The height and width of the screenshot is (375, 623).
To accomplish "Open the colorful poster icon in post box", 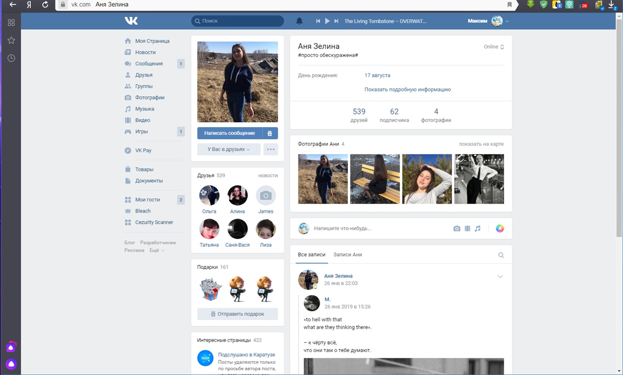I will 499,228.
